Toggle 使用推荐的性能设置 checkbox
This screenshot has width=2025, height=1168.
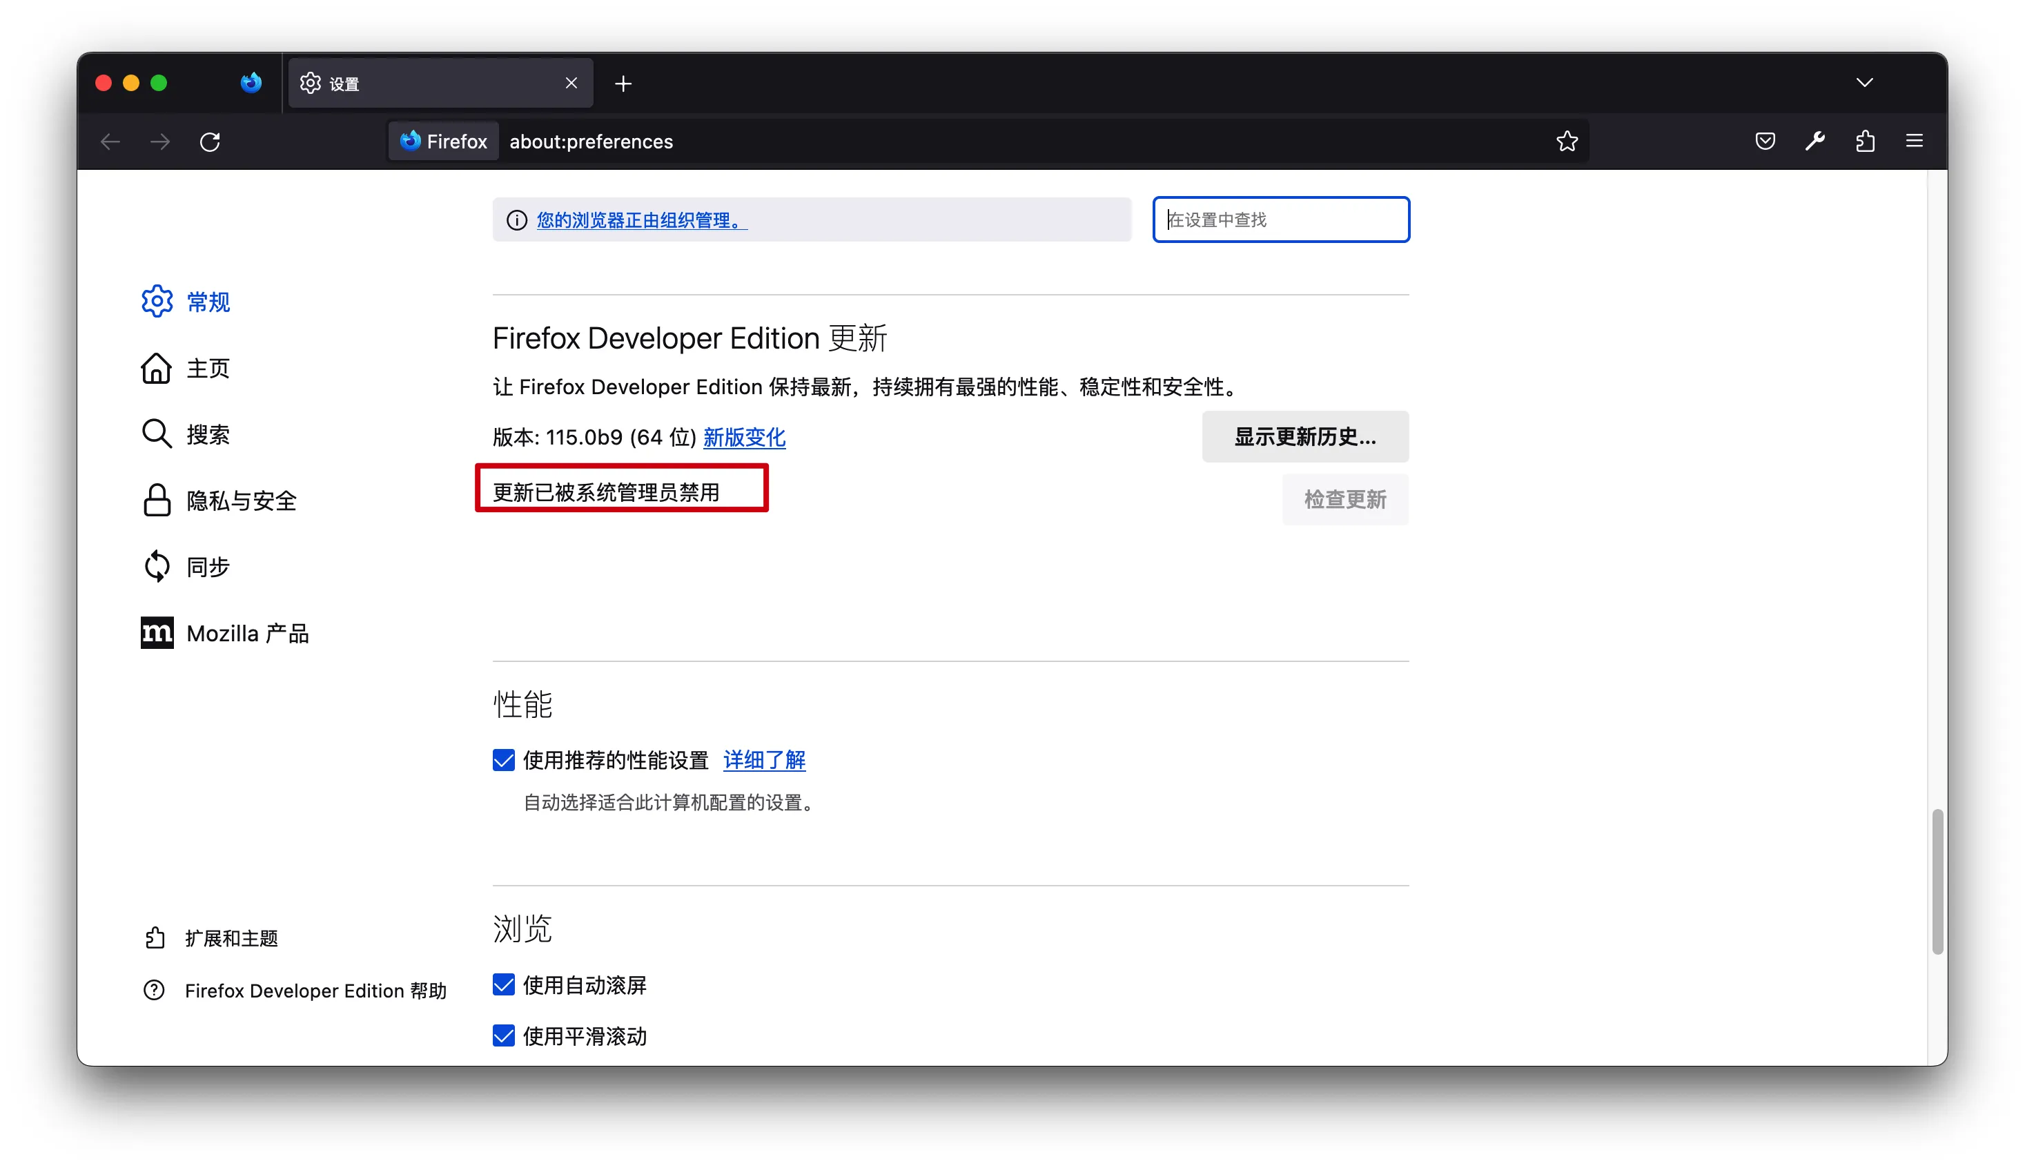tap(504, 759)
